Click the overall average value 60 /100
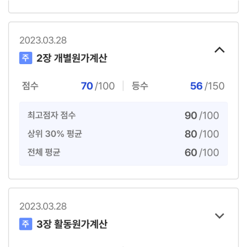This screenshot has height=247, width=247. click(202, 152)
